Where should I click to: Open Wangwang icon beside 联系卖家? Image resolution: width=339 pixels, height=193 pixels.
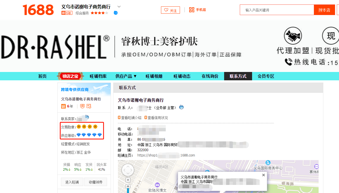point(87,117)
